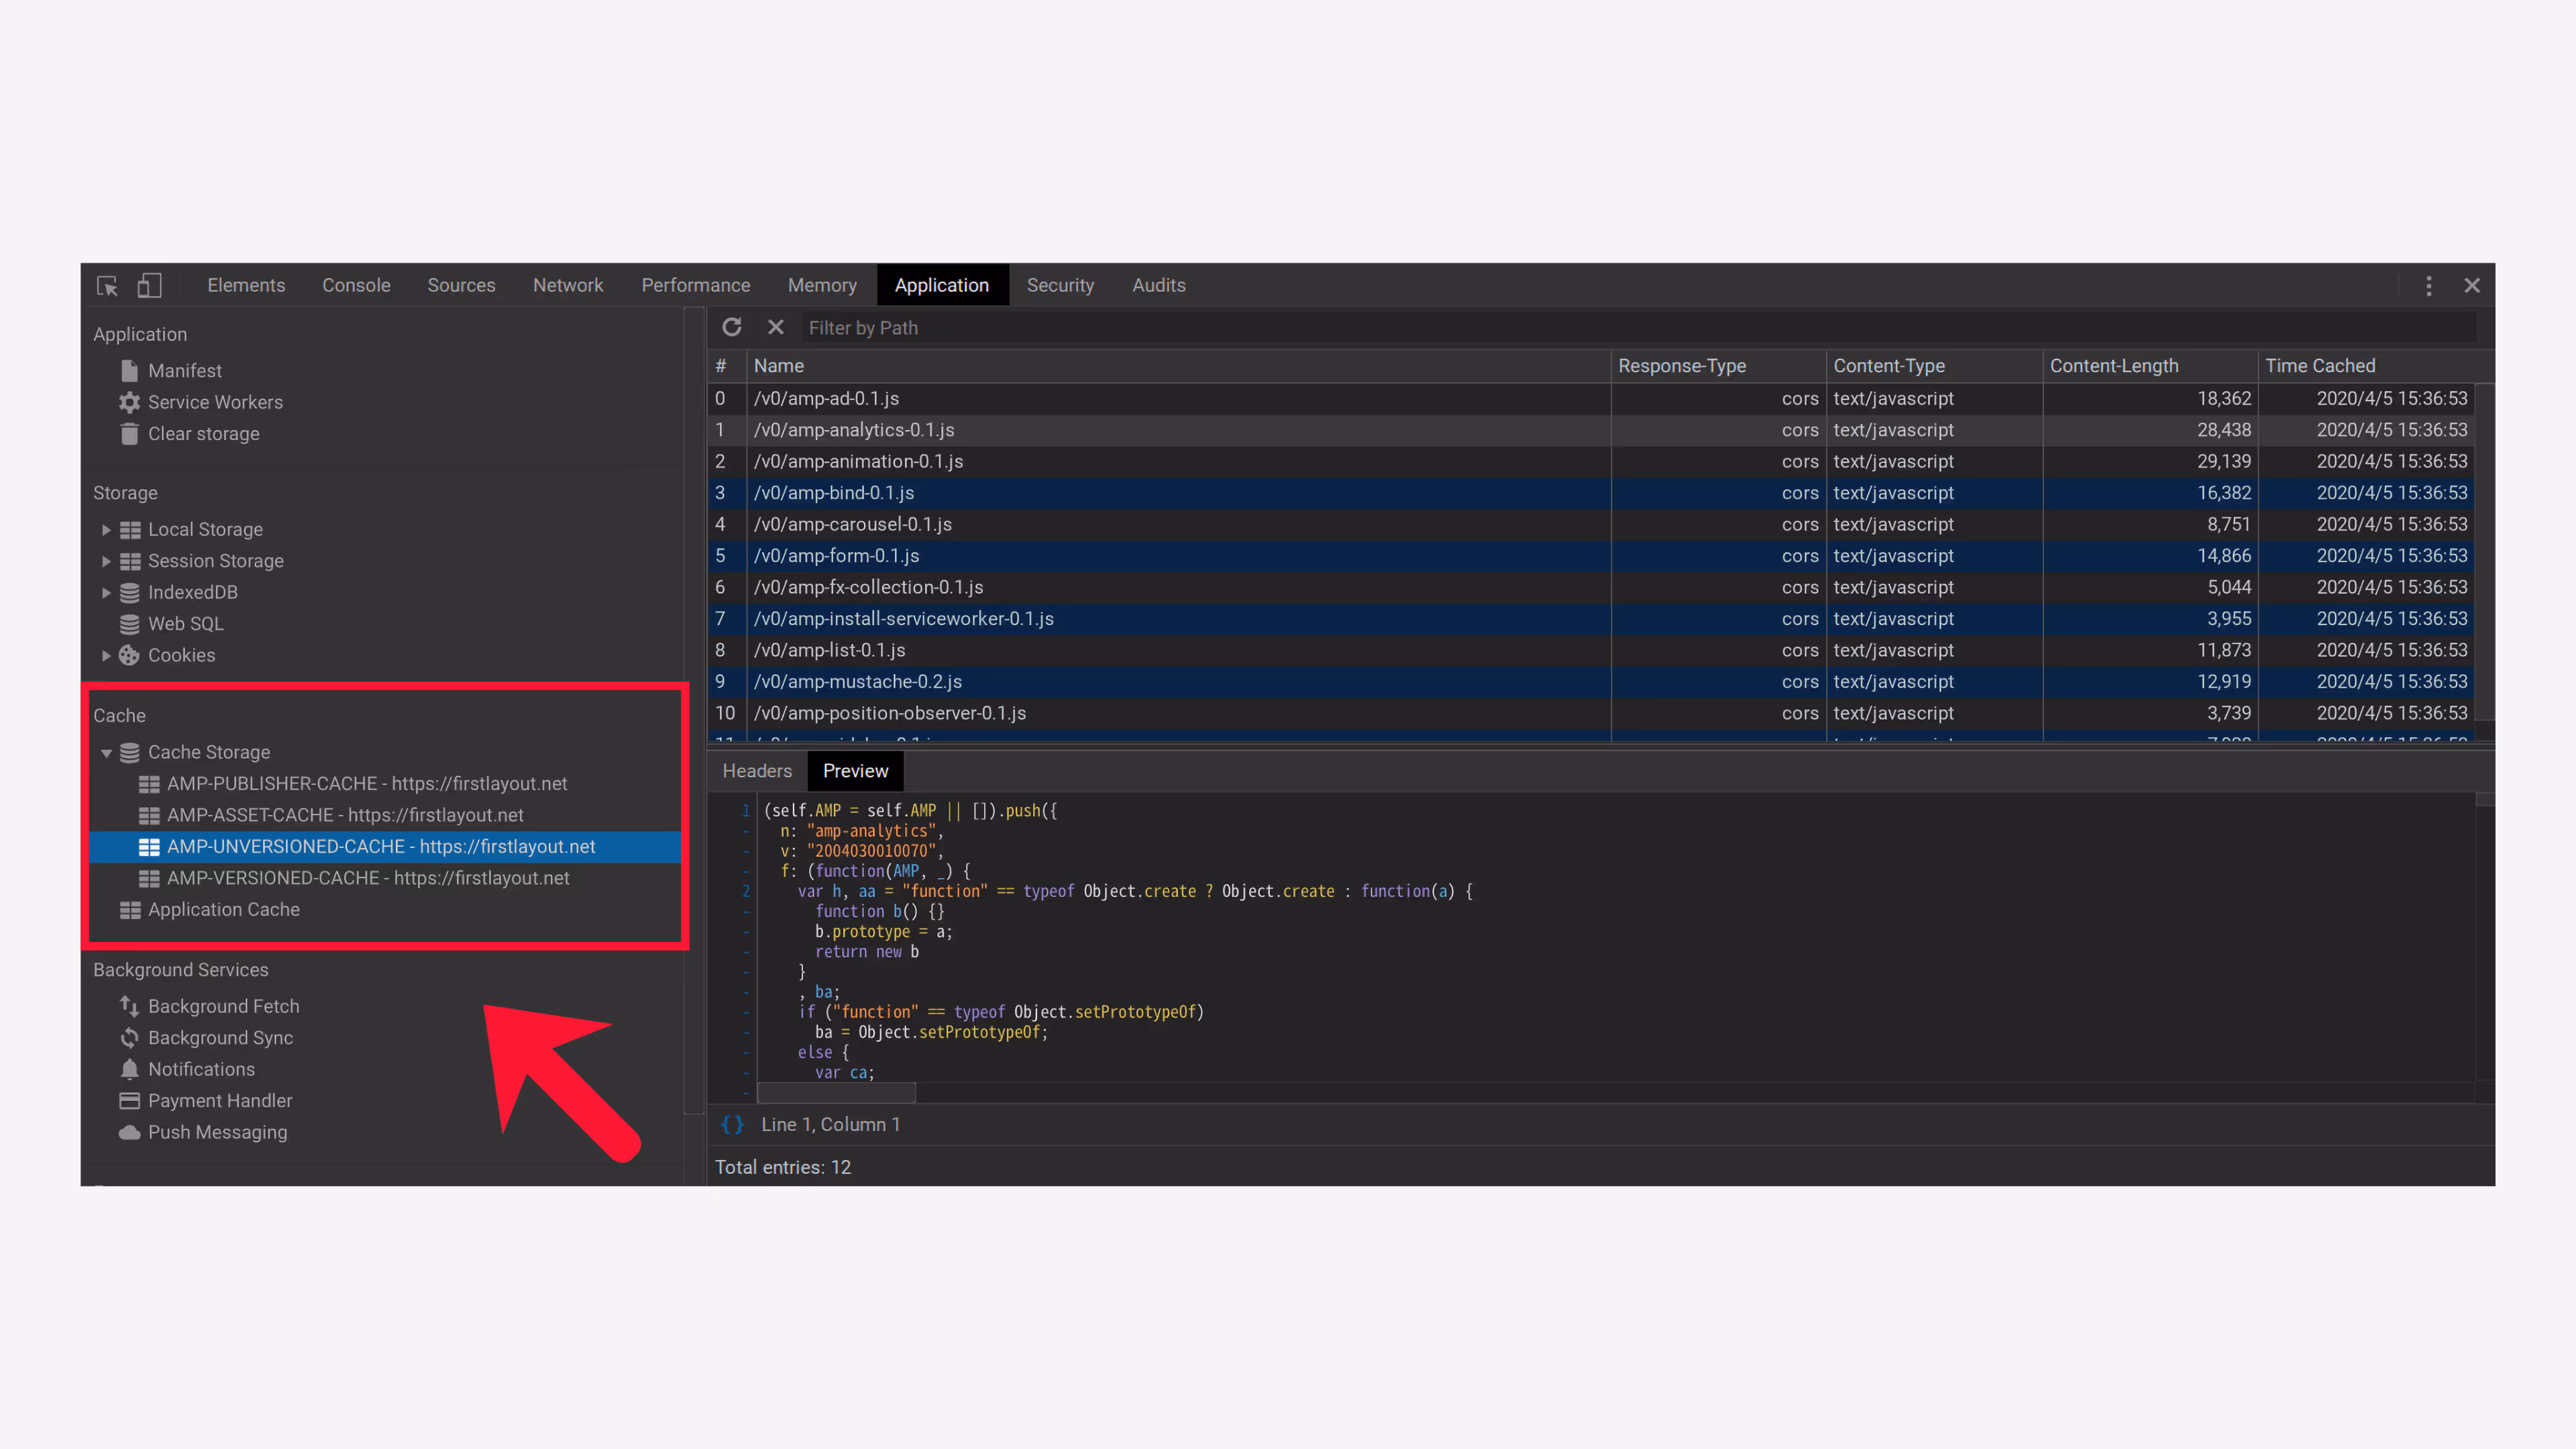
Task: Close the DevTools panel
Action: tap(2472, 286)
